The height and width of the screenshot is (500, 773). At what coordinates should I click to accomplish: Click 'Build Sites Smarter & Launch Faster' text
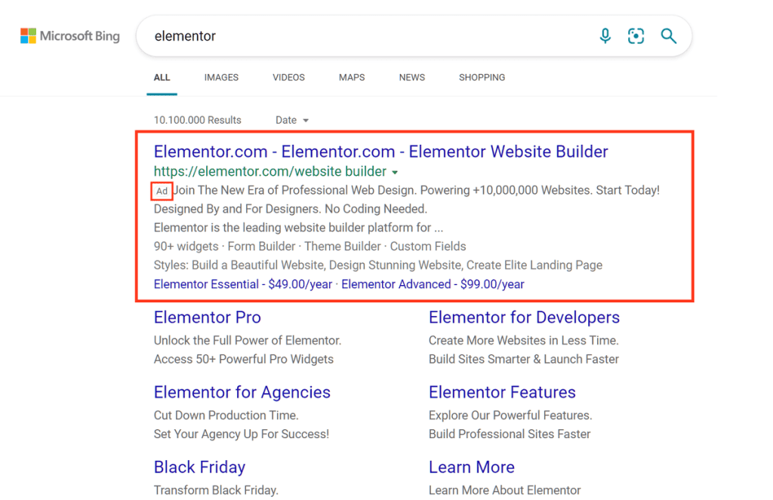[524, 359]
